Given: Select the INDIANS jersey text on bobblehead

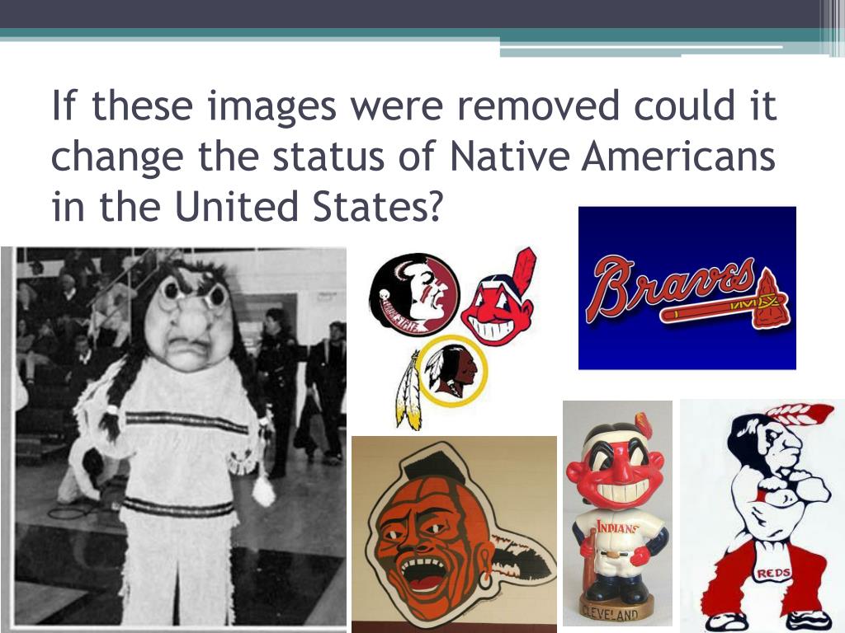Looking at the screenshot, I should [617, 527].
